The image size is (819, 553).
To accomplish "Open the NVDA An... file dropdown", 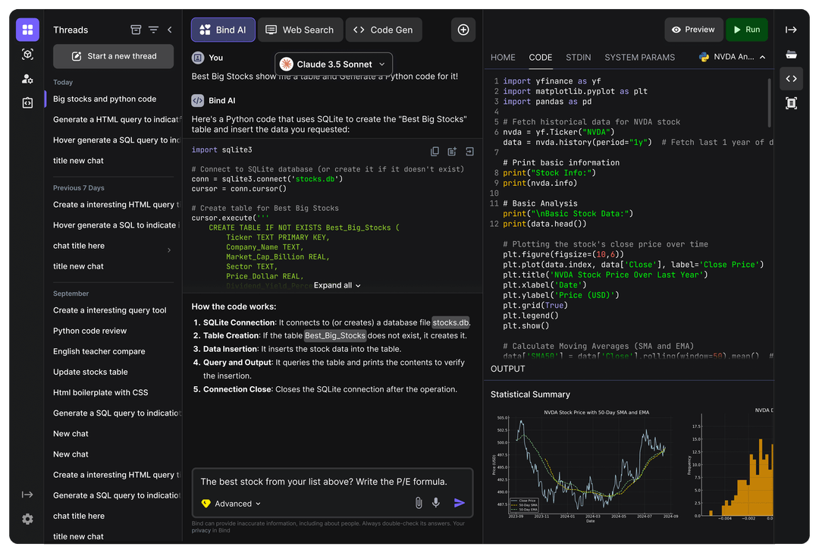I will [x=733, y=57].
